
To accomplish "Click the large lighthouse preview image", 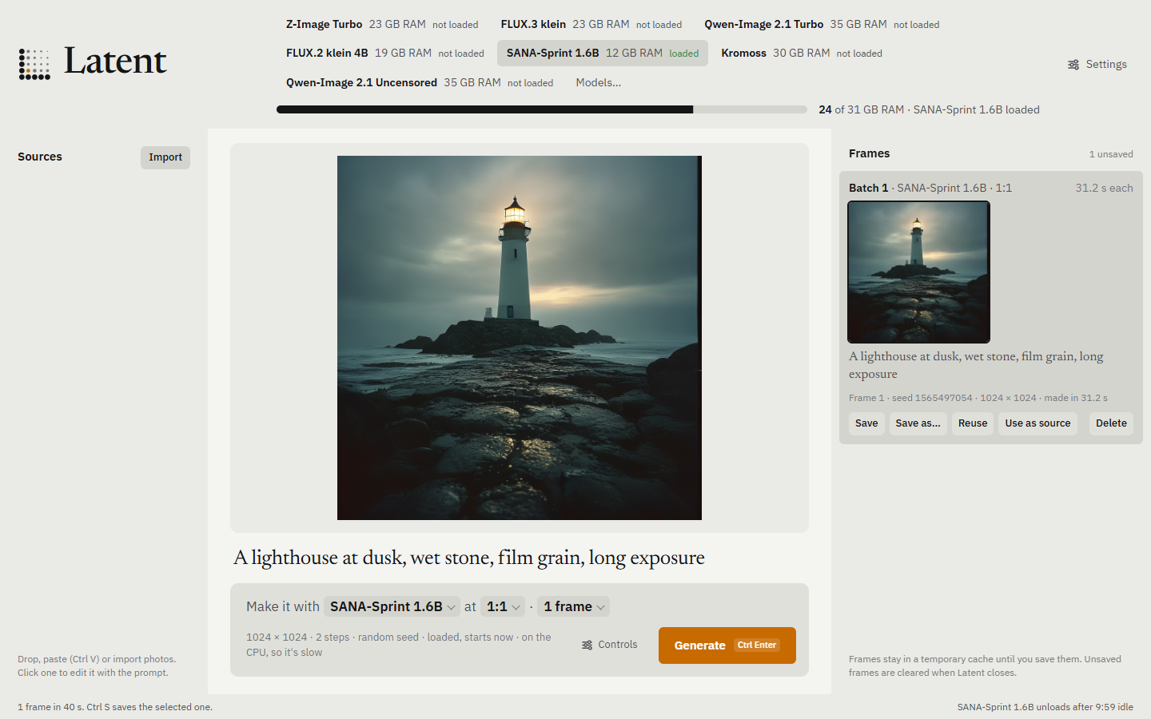I will [520, 338].
